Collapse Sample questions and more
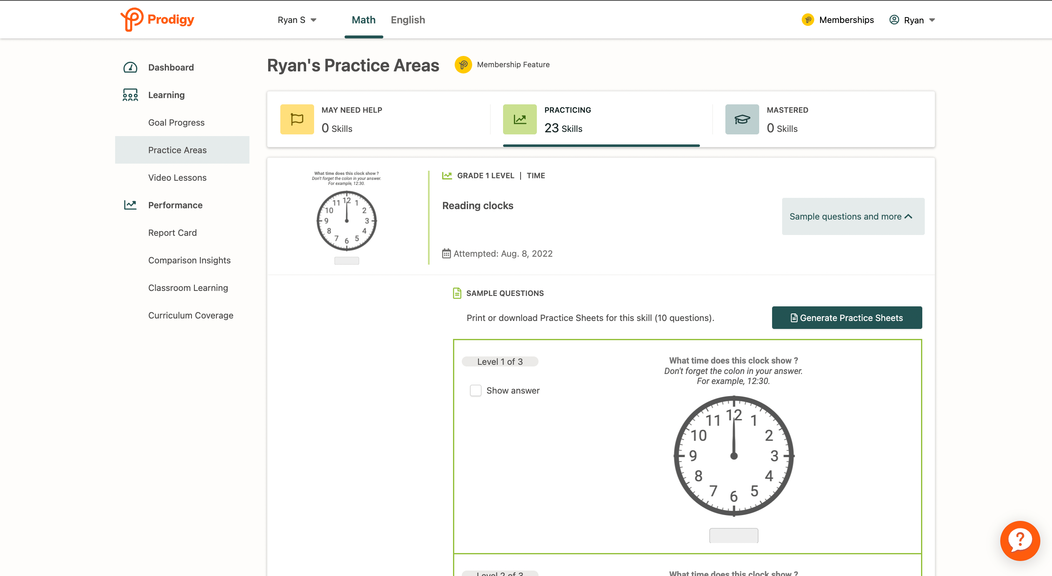 click(853, 216)
